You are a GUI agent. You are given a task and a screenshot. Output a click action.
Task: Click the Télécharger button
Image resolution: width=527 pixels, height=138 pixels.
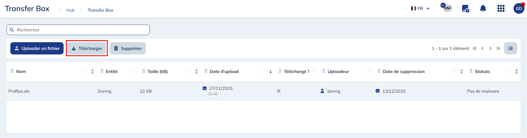(87, 48)
